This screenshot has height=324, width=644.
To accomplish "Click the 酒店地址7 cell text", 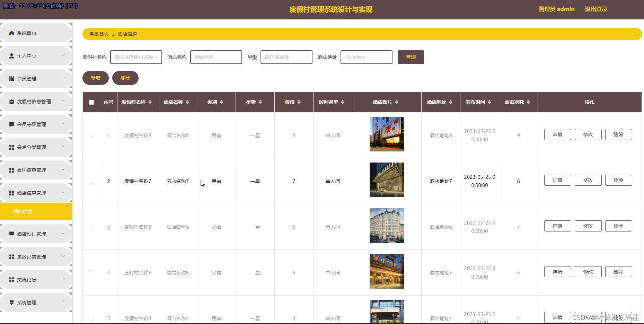I will [x=441, y=181].
